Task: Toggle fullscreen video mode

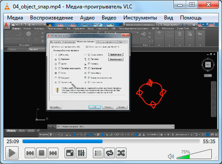Action: [x=70, y=153]
